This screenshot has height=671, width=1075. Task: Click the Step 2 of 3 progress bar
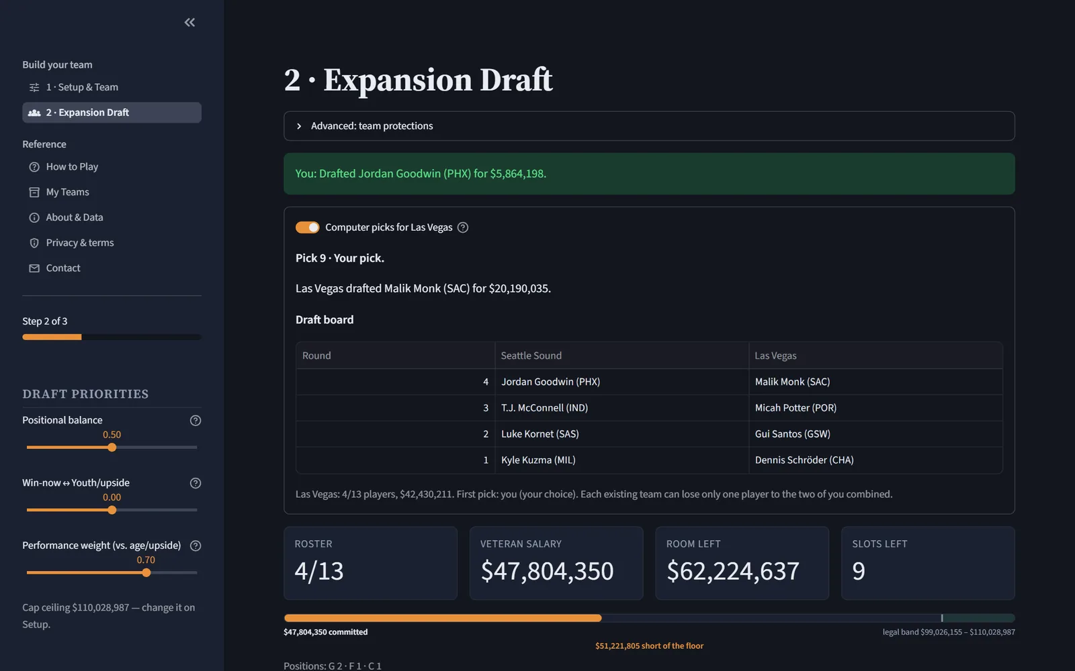112,337
